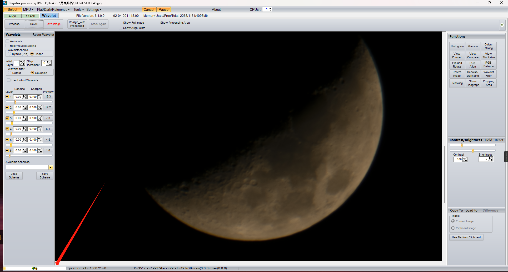Toggle Hold Wavelet Setting checkbox
Screen dimensions: 508x272
(7, 46)
